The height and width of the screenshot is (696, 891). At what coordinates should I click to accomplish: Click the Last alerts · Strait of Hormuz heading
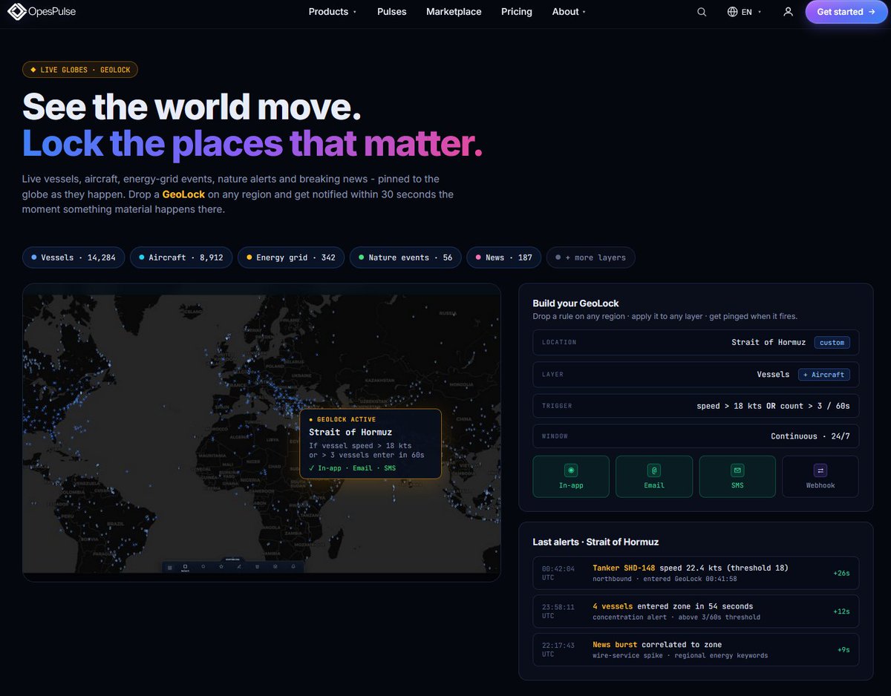coord(595,542)
